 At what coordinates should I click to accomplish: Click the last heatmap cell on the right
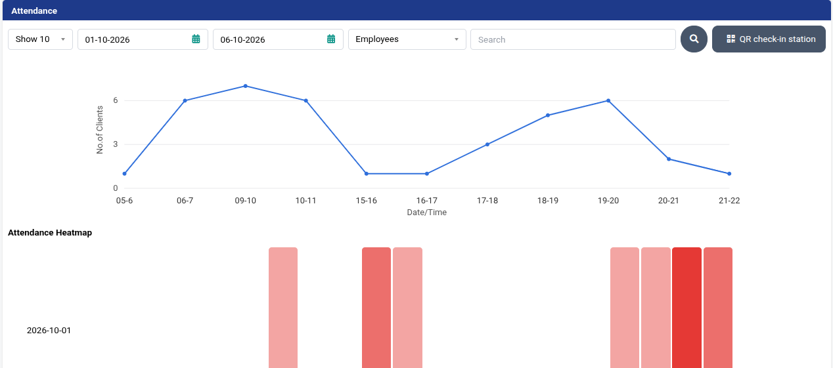point(718,308)
